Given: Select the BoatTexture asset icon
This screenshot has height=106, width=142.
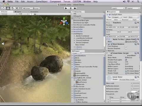Looking at the screenshot, I should (77, 82).
